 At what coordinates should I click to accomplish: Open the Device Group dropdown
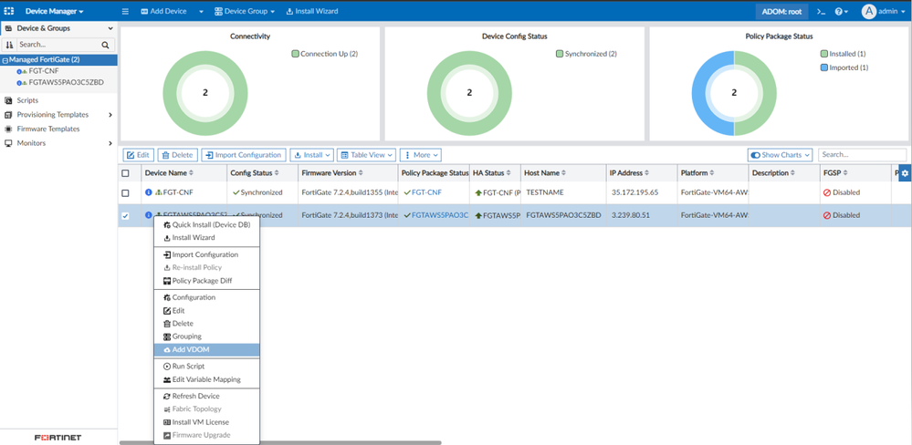[x=245, y=11]
